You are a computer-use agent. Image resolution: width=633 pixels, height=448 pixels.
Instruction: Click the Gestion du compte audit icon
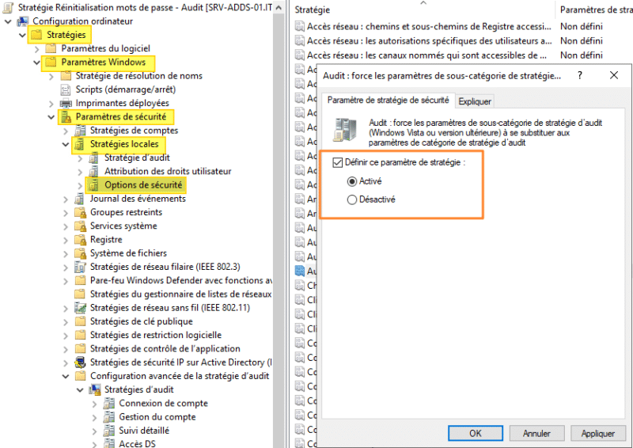click(109, 417)
